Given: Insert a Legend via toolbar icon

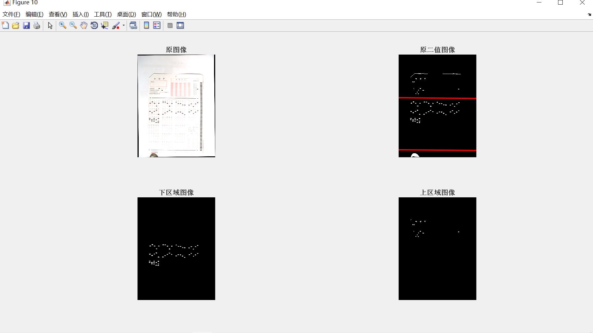Looking at the screenshot, I should [157, 26].
